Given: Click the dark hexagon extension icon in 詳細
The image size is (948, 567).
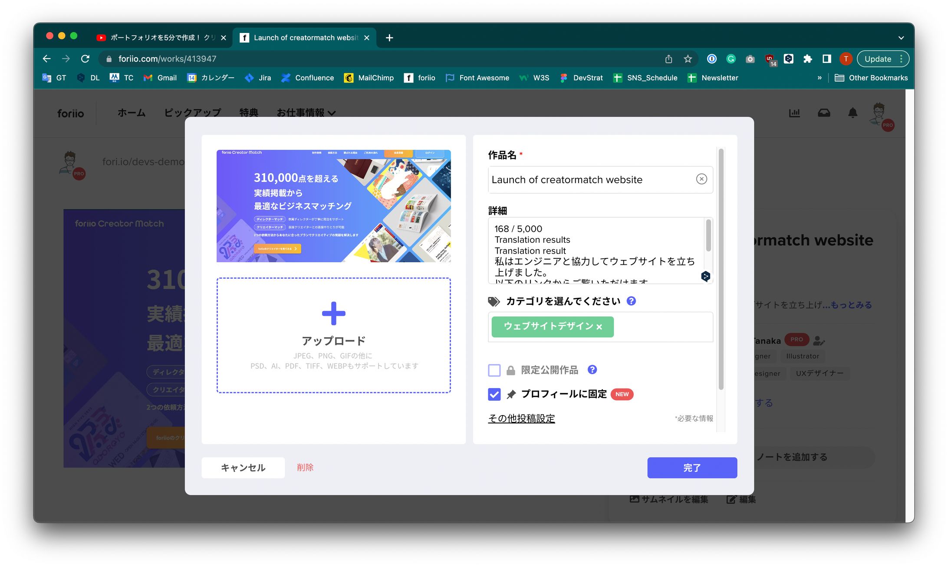Looking at the screenshot, I should point(705,276).
